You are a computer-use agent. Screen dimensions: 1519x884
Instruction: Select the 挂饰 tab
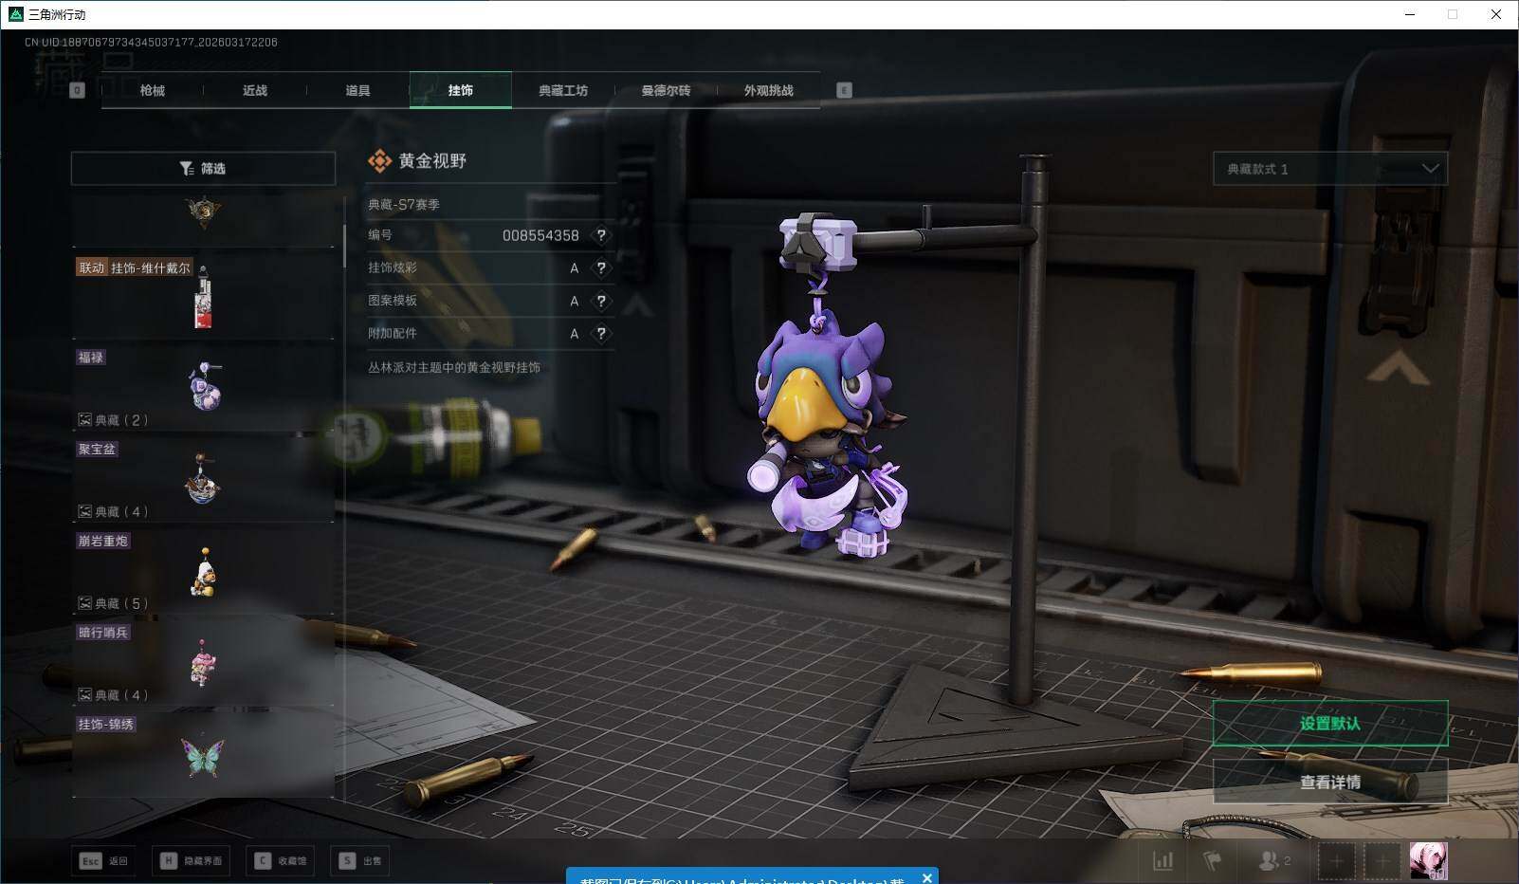click(x=461, y=90)
